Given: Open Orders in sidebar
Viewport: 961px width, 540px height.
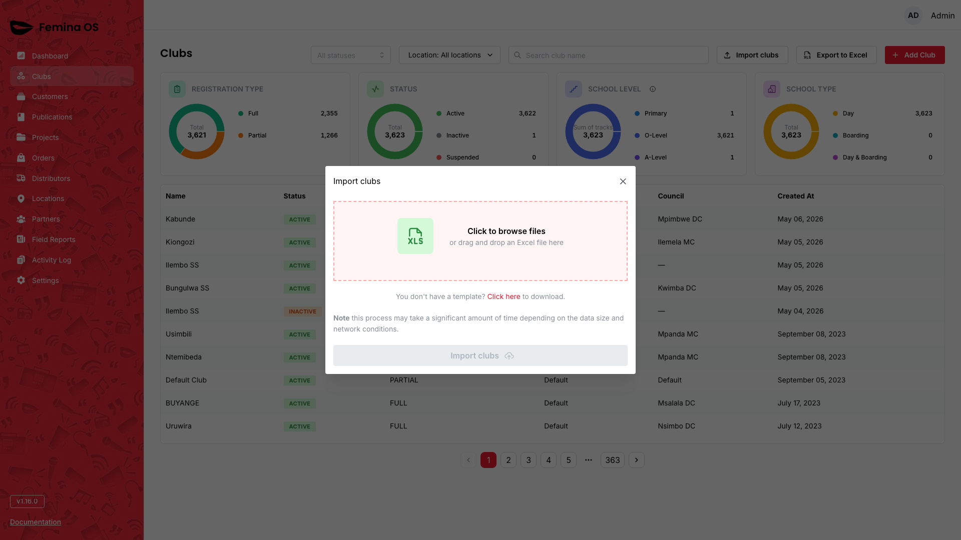Looking at the screenshot, I should [72, 158].
